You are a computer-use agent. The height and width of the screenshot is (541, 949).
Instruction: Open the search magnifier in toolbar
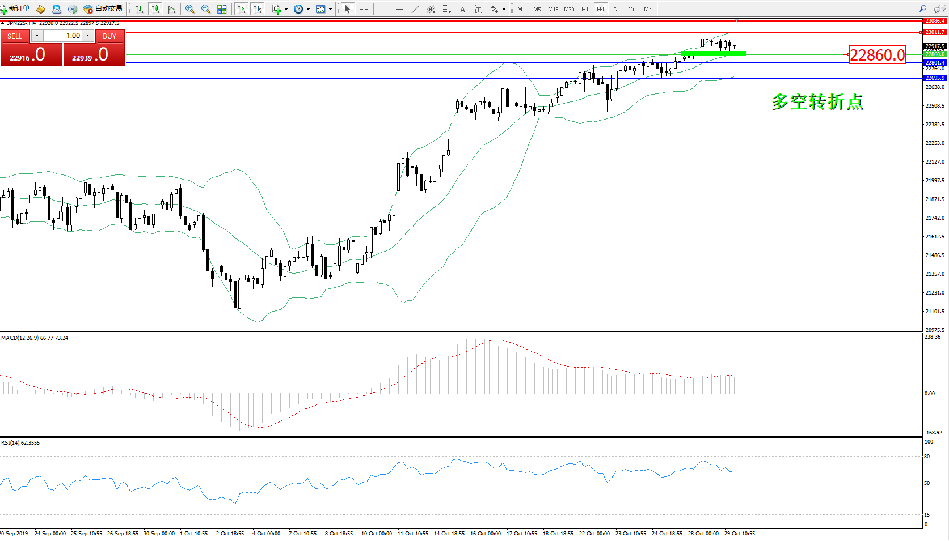click(922, 9)
